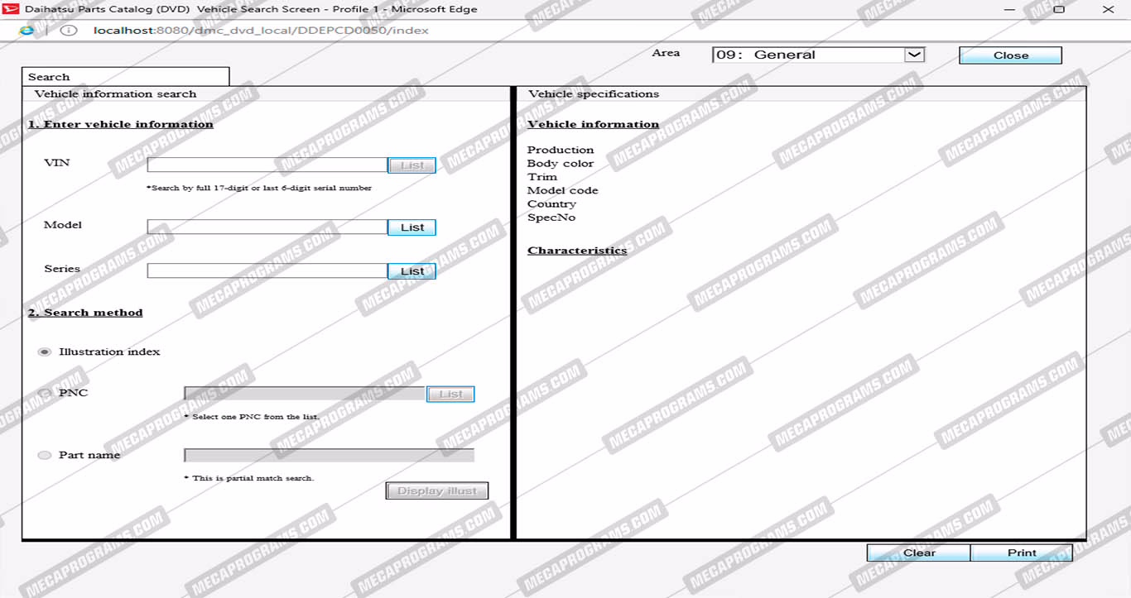Image resolution: width=1131 pixels, height=598 pixels.
Task: Click the '2. Search method' heading
Action: 85,313
